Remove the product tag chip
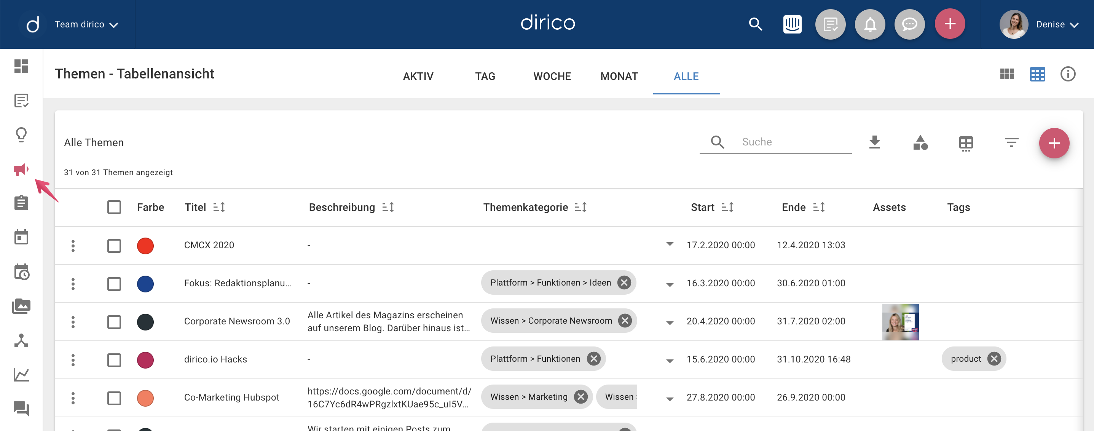Screen dimensions: 1094x431 (994, 359)
